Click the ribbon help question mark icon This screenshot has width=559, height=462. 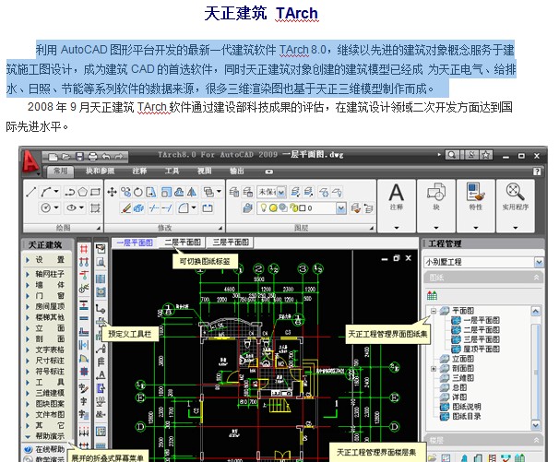click(537, 172)
